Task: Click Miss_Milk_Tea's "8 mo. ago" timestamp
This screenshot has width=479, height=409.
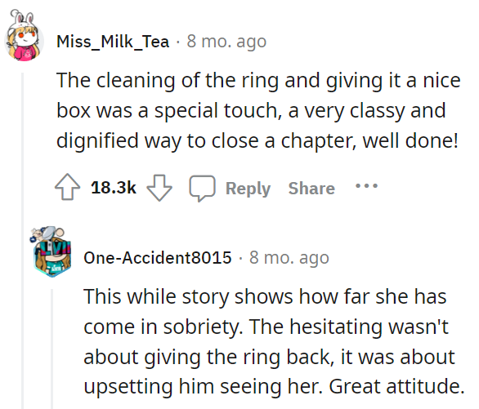Action: click(226, 42)
